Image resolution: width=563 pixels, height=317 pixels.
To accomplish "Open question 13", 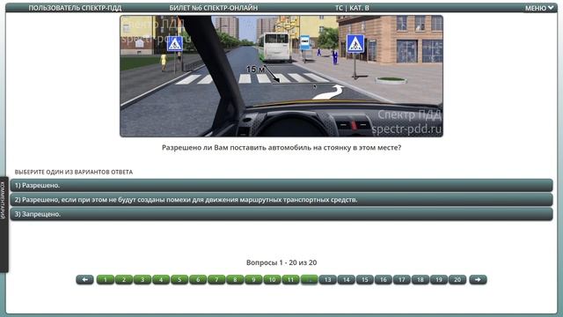I will pos(328,280).
